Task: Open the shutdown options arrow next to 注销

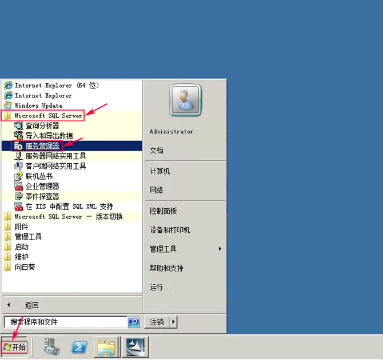Action: click(x=173, y=322)
